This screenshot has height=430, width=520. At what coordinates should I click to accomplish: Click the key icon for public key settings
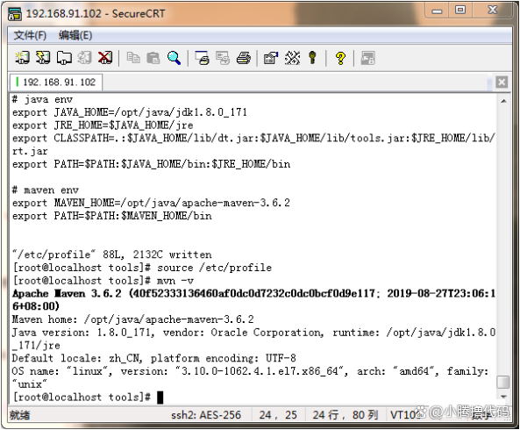[312, 58]
